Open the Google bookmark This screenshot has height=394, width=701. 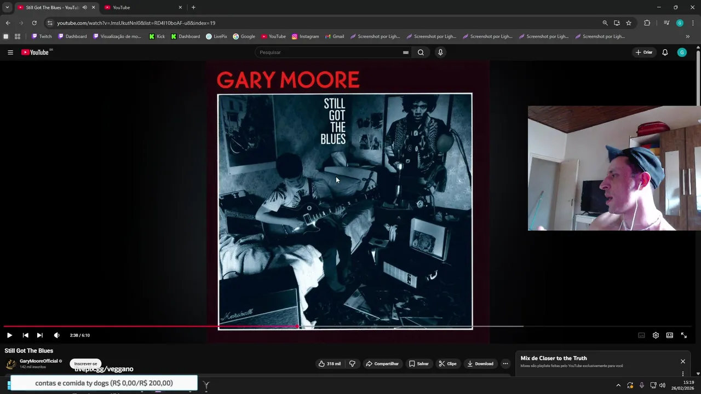(x=244, y=37)
